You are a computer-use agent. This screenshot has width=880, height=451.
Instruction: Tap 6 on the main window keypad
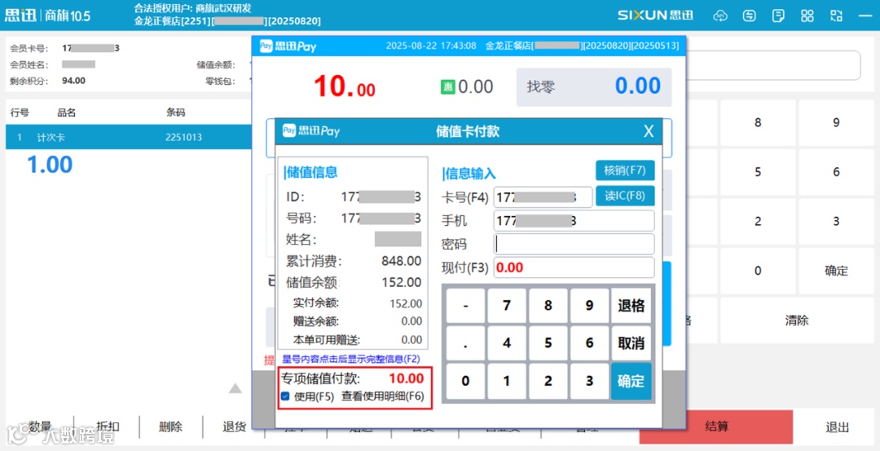(x=836, y=172)
